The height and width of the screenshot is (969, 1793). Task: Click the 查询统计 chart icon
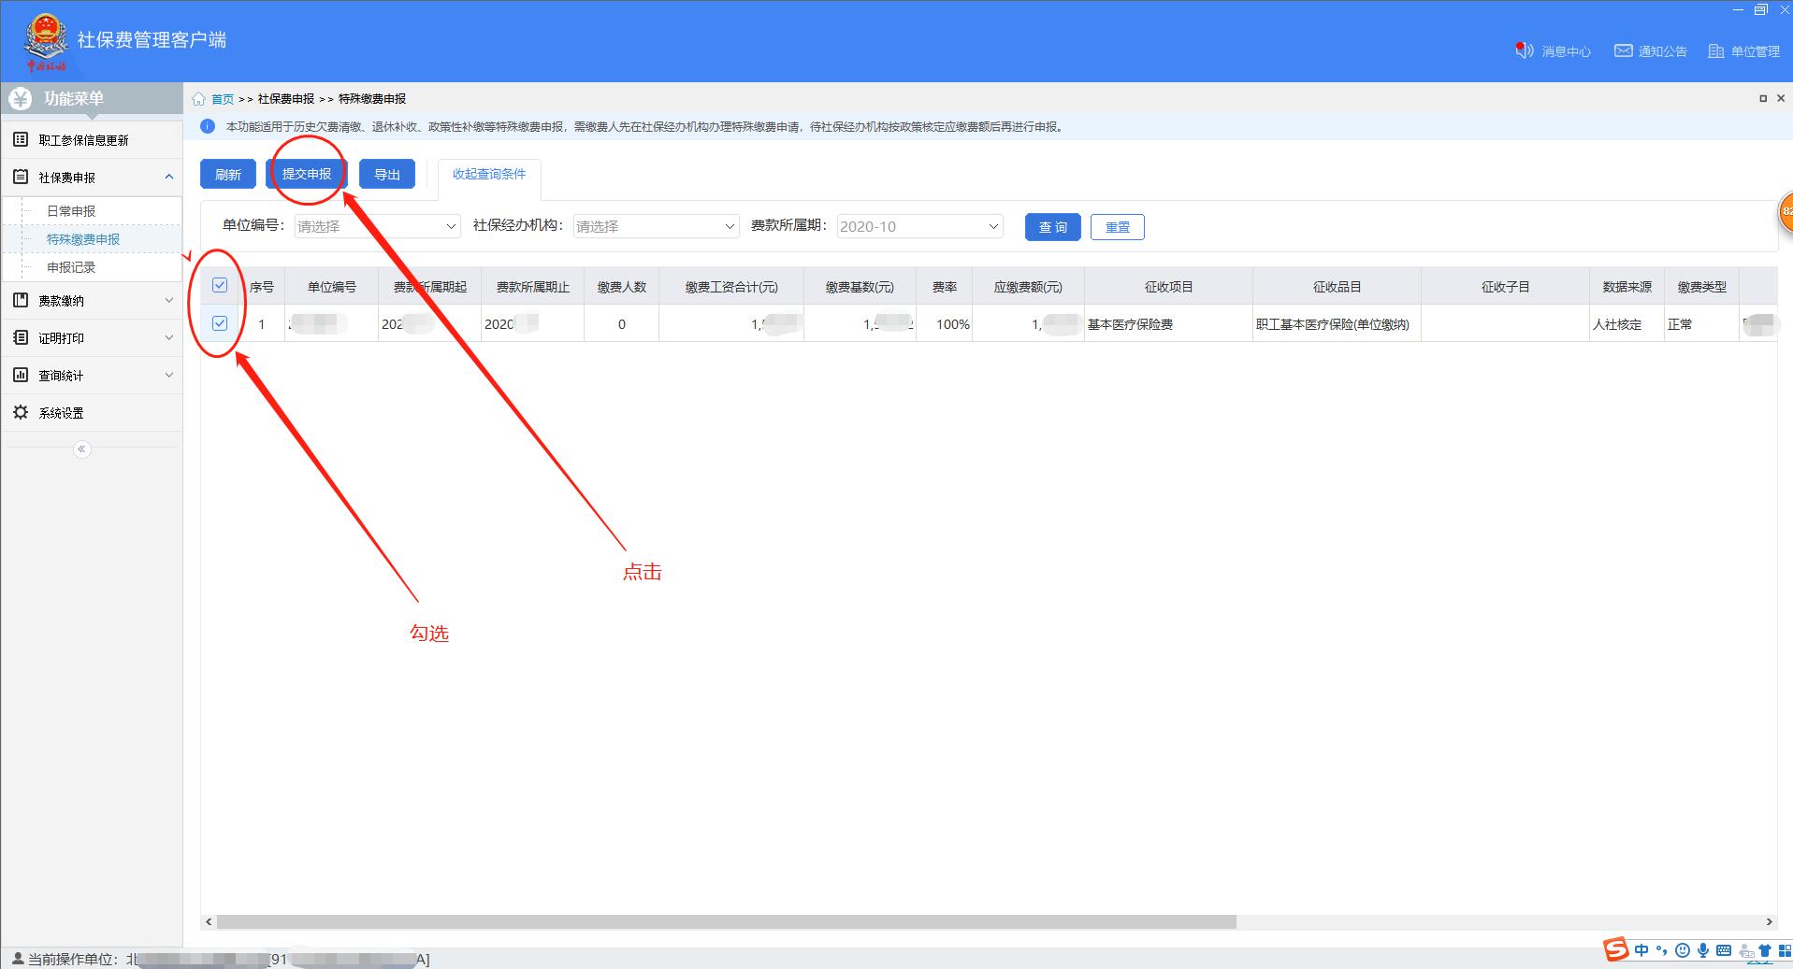point(21,374)
